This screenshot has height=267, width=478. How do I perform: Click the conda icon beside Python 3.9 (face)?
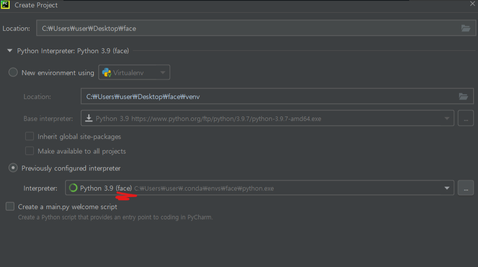pos(73,188)
